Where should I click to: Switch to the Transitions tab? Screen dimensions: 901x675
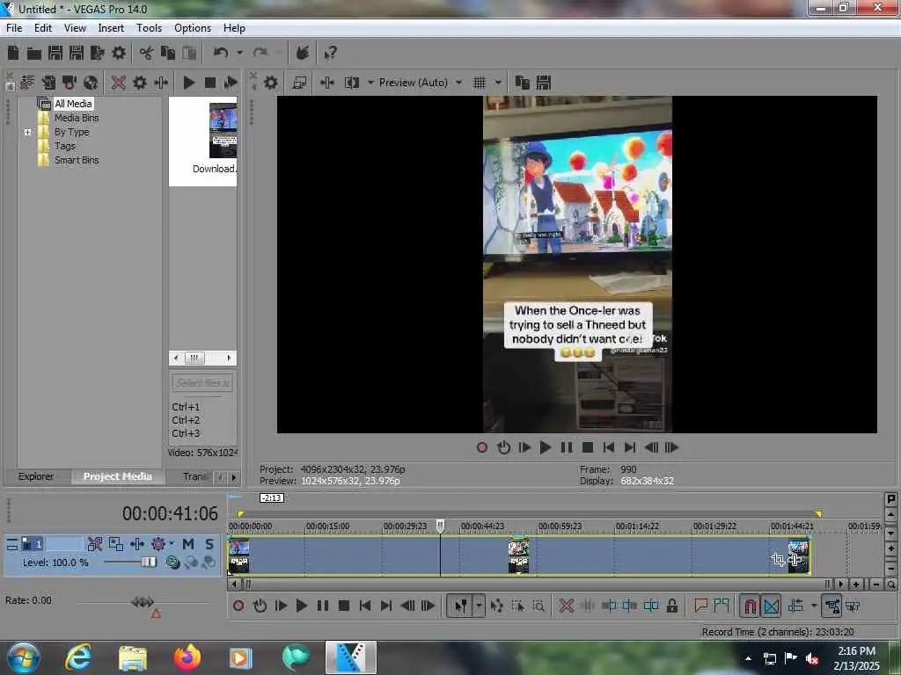coord(196,476)
